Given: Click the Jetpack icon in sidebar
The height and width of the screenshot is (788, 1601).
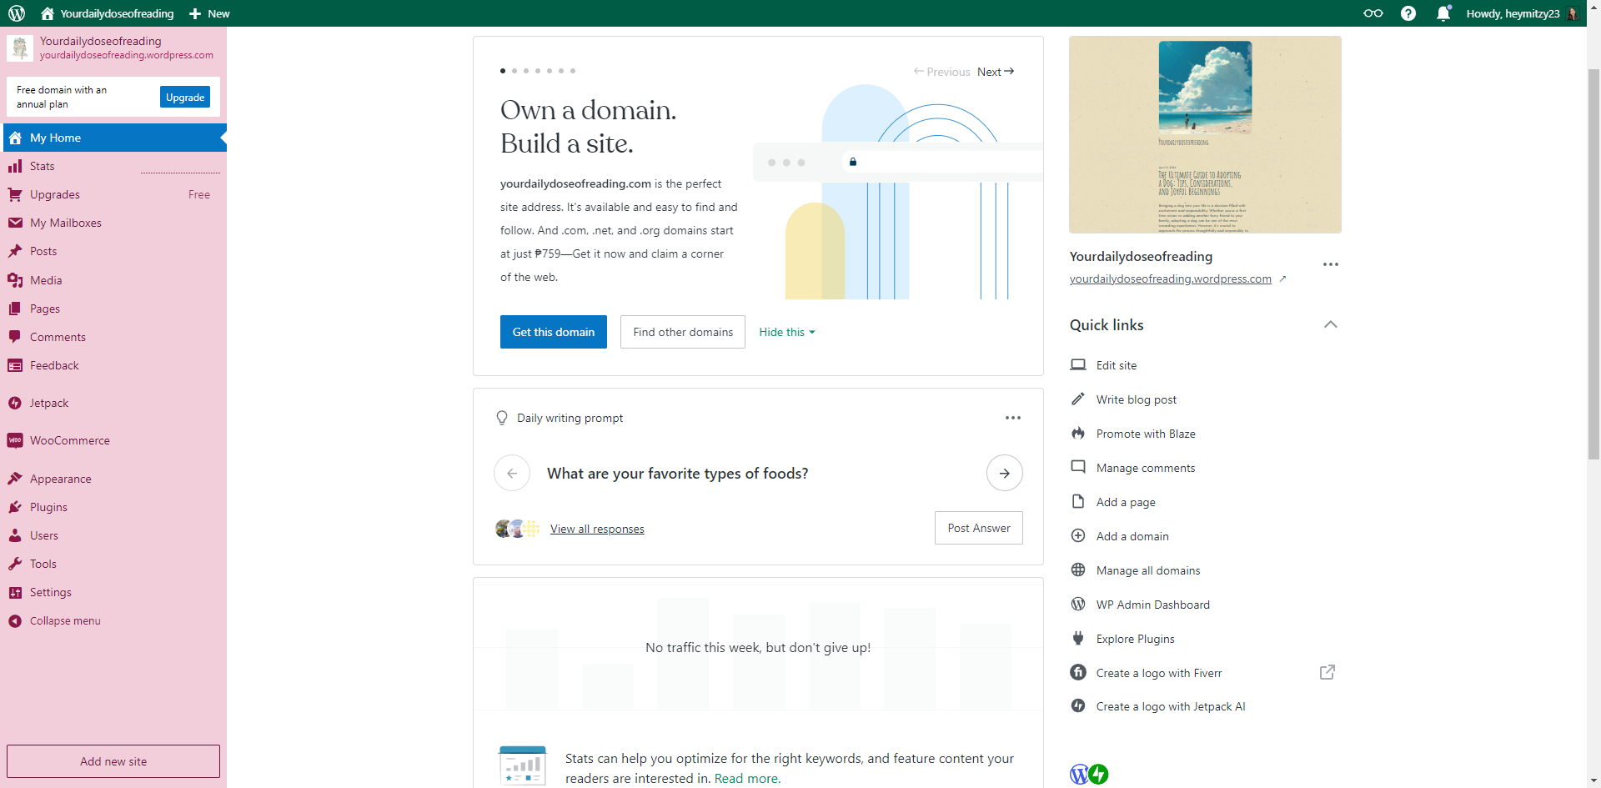Looking at the screenshot, I should click(x=15, y=403).
